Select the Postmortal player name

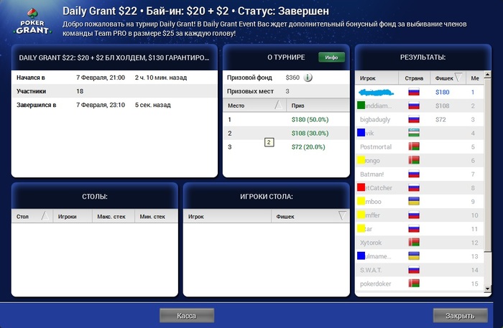pyautogui.click(x=376, y=146)
